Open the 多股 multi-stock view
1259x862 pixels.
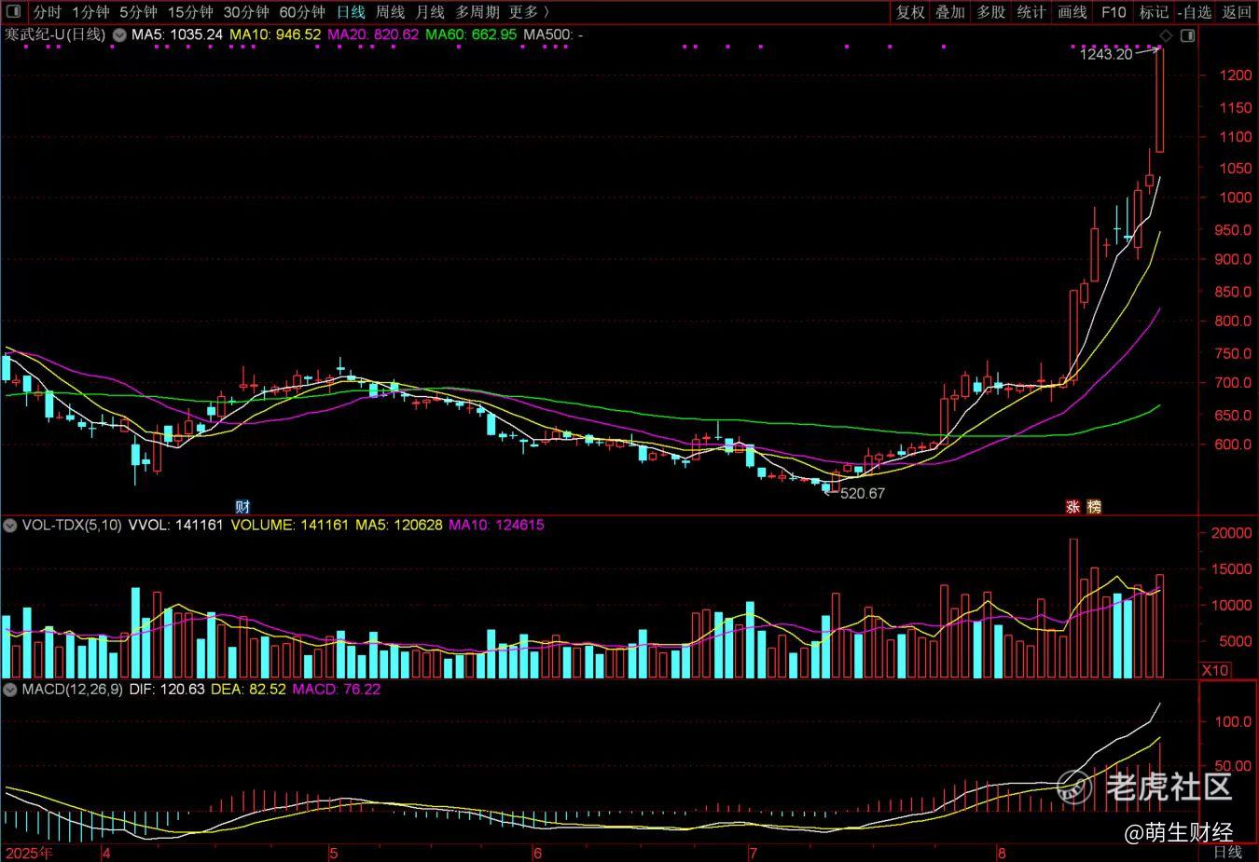coord(991,12)
